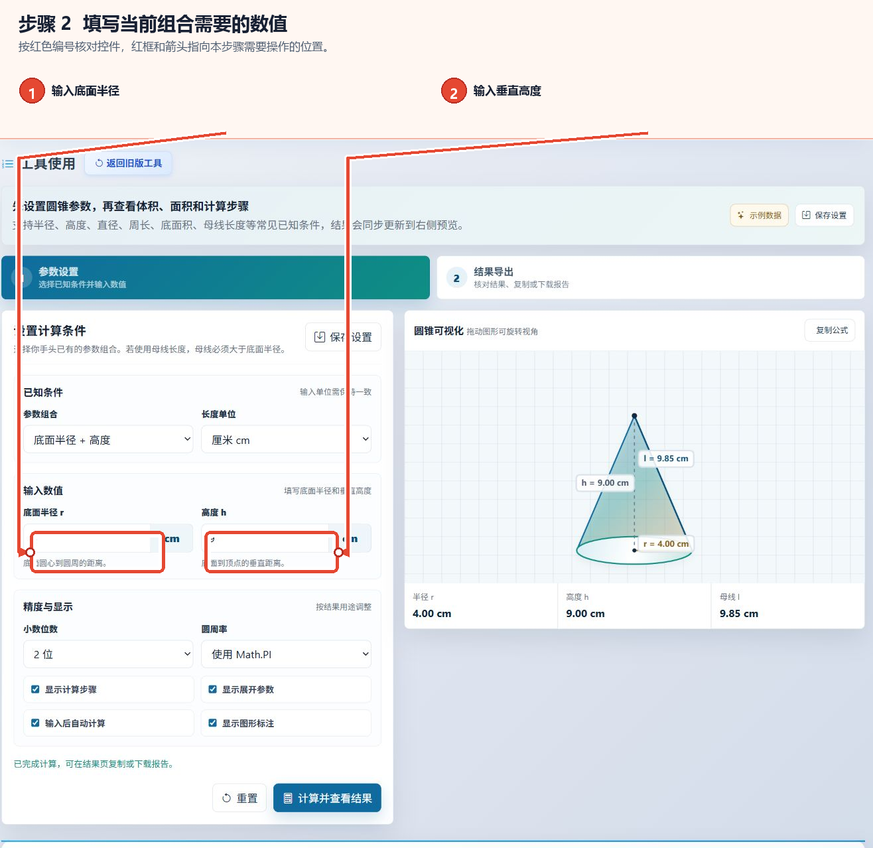873x848 pixels.
Task: Click the "h = 9.00 cm" label on the cone
Action: tap(605, 483)
